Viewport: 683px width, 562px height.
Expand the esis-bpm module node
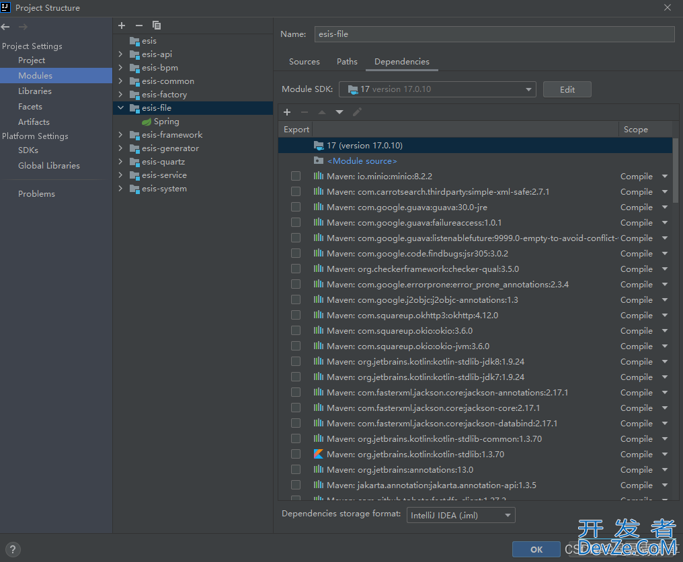[120, 68]
